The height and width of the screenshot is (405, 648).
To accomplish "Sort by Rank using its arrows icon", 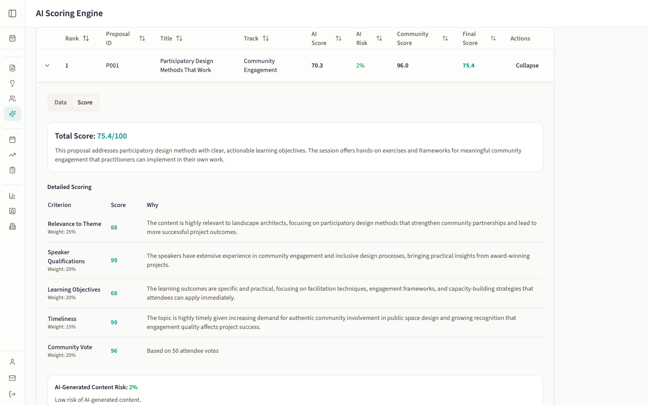I will (86, 38).
